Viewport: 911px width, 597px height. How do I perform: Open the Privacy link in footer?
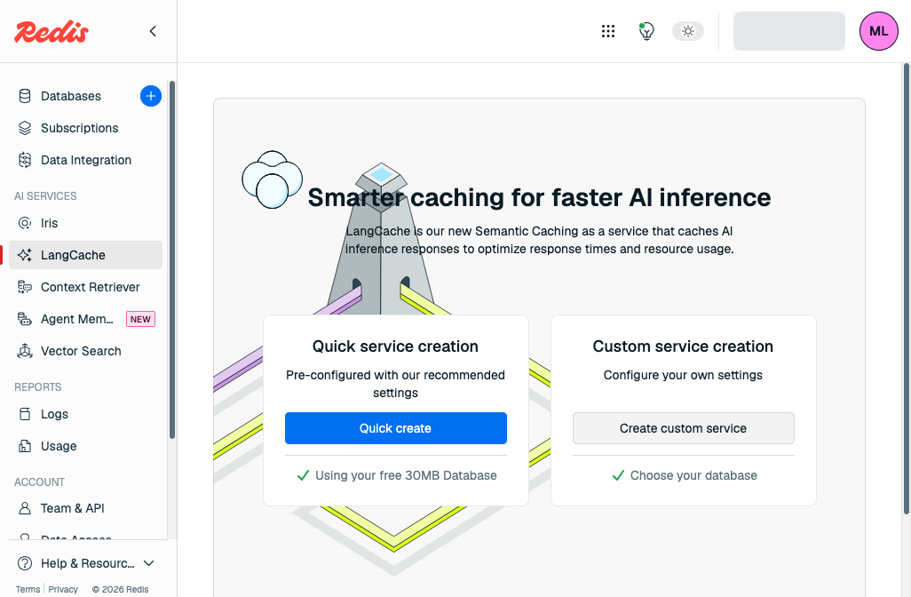63,589
